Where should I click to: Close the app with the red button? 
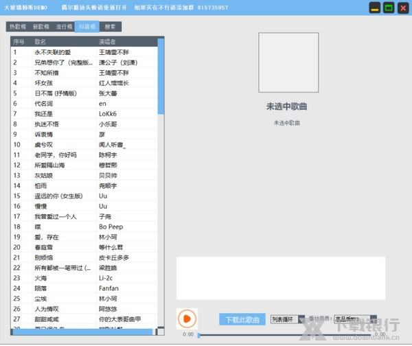[402, 8]
